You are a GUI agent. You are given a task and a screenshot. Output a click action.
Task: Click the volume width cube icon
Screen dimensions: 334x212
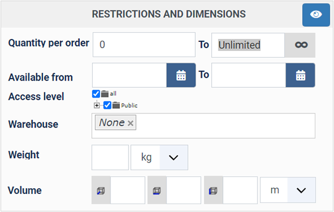pos(157,190)
